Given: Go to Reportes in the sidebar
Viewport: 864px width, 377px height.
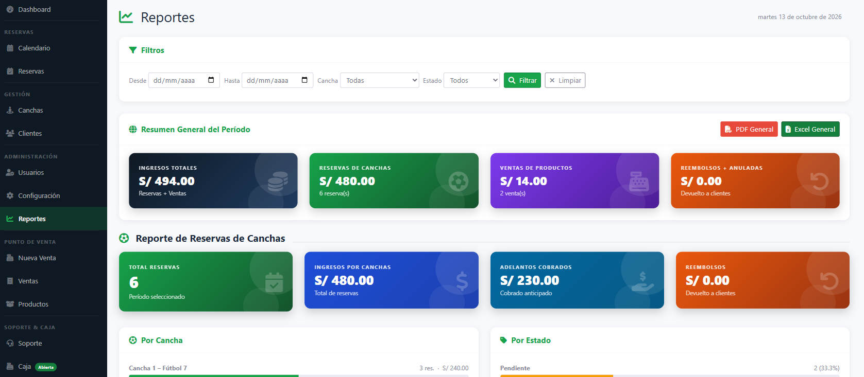Looking at the screenshot, I should (x=54, y=219).
